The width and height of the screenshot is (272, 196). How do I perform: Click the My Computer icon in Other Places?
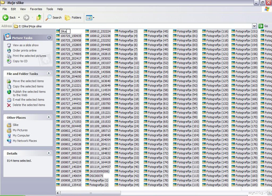click(9, 135)
